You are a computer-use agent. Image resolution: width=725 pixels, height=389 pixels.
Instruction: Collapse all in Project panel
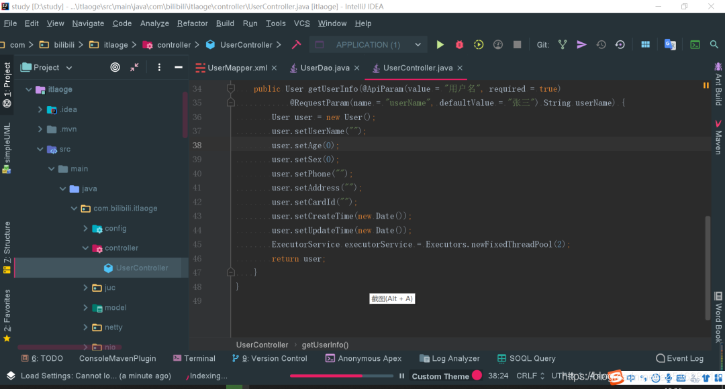click(134, 68)
